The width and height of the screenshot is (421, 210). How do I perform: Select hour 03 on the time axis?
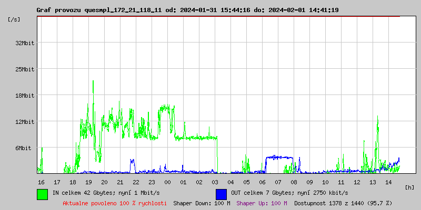coord(215,182)
